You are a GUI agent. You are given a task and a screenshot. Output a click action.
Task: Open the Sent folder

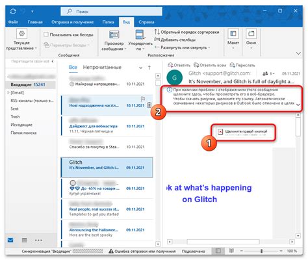pos(14,109)
